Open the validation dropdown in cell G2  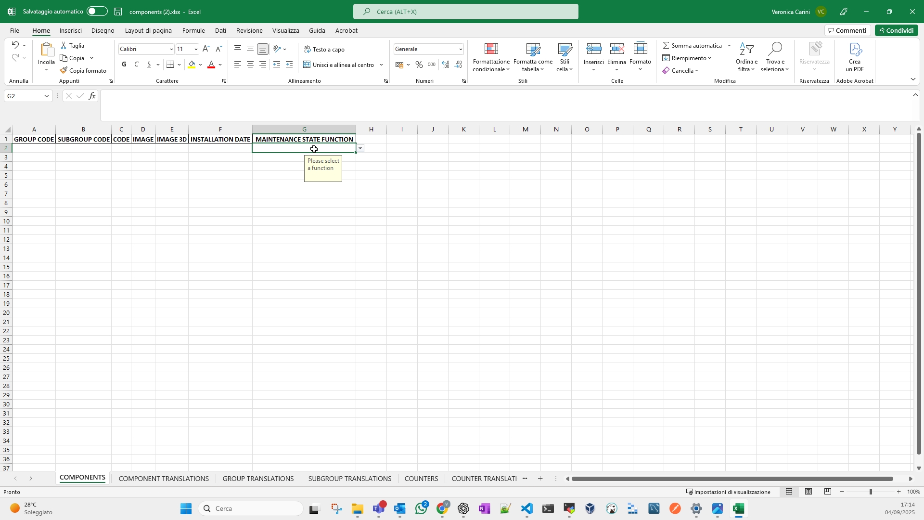tap(360, 149)
